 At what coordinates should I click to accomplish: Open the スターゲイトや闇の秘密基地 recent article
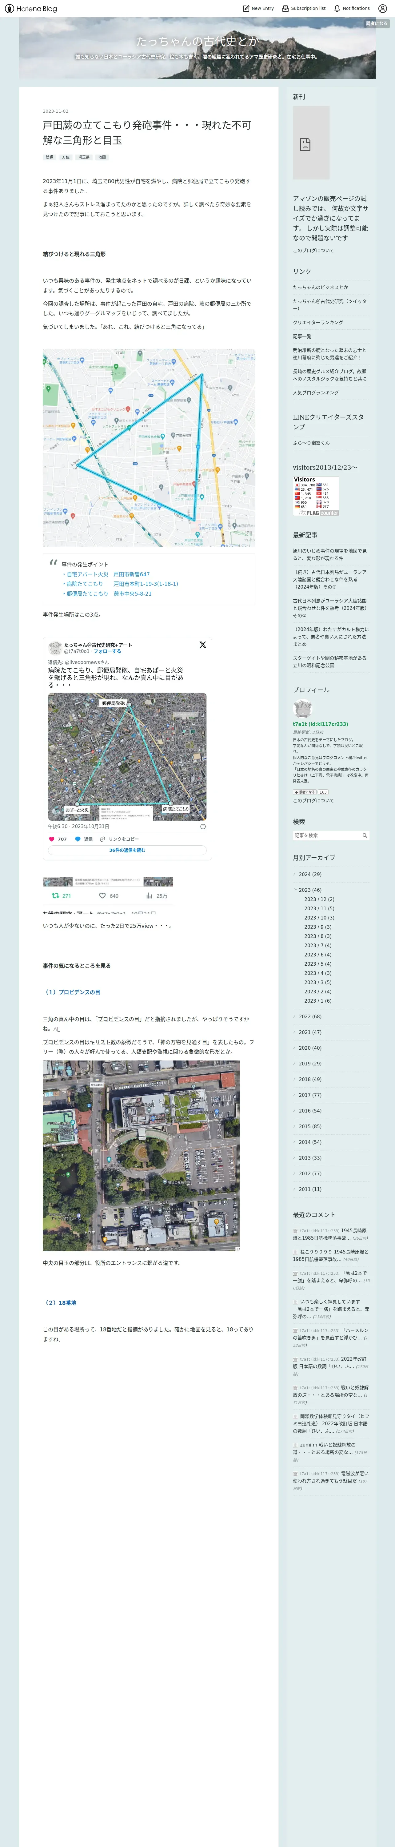point(329,661)
